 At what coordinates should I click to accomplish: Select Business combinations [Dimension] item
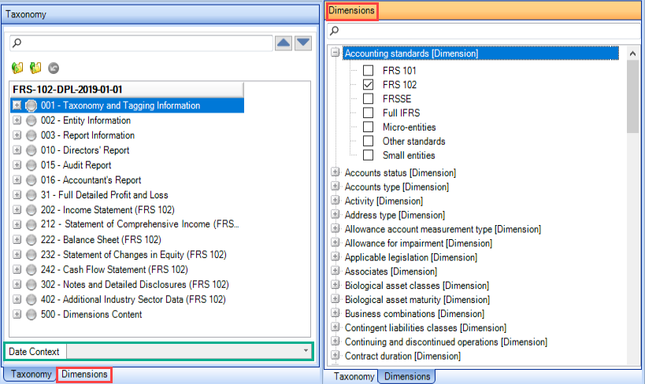(x=414, y=314)
